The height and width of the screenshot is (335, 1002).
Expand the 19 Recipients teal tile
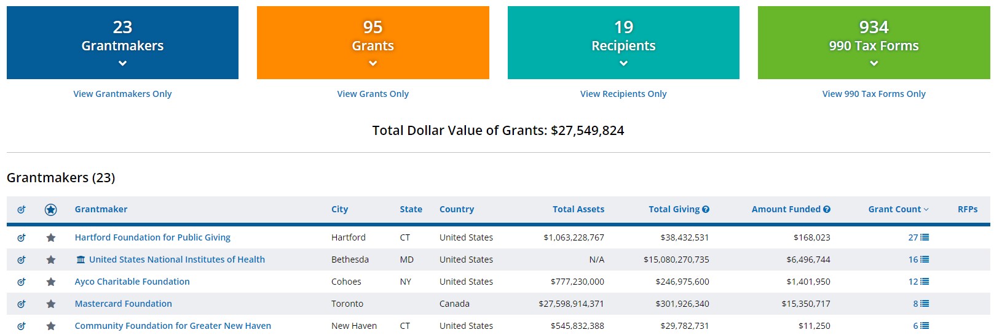point(623,43)
